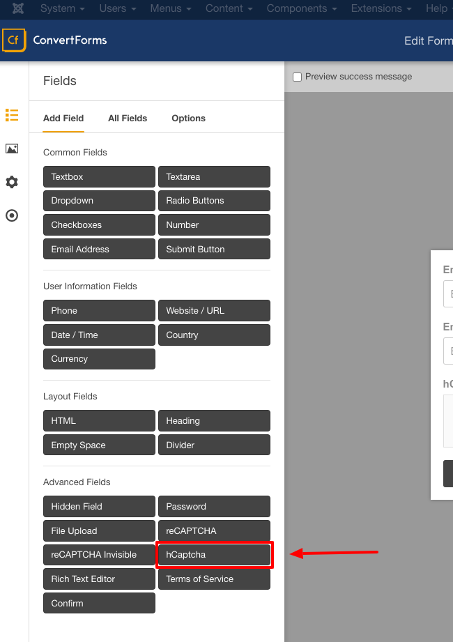This screenshot has height=642, width=453.
Task: Add a Confirm field
Action: pyautogui.click(x=100, y=603)
